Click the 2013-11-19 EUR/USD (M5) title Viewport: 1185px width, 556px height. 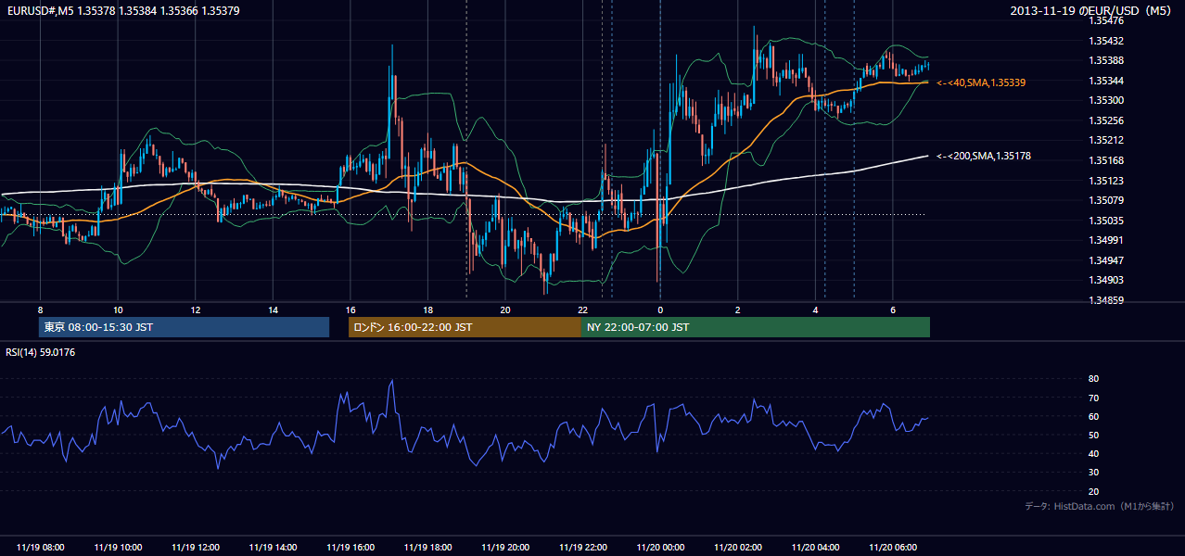[x=1091, y=11]
